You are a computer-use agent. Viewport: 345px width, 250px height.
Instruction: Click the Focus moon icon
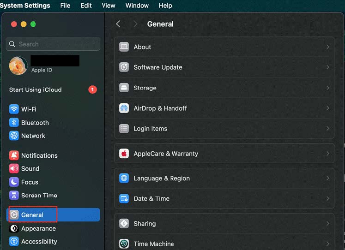tap(14, 182)
